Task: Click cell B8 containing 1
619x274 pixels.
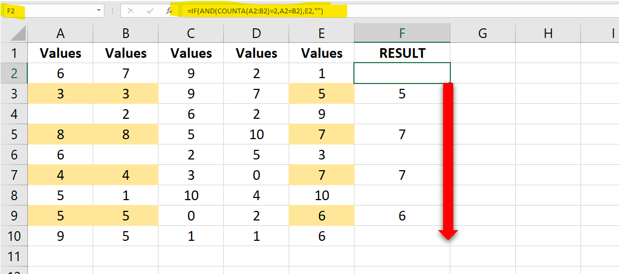Action: pos(125,195)
